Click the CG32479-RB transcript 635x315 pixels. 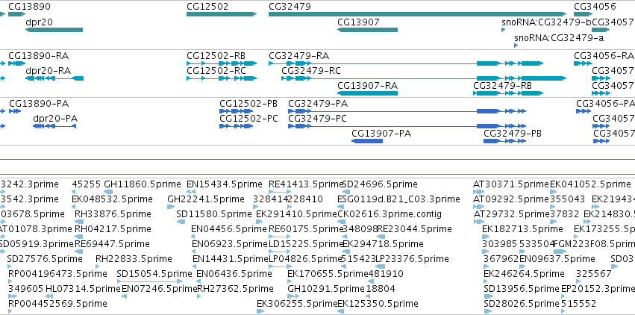tap(508, 93)
